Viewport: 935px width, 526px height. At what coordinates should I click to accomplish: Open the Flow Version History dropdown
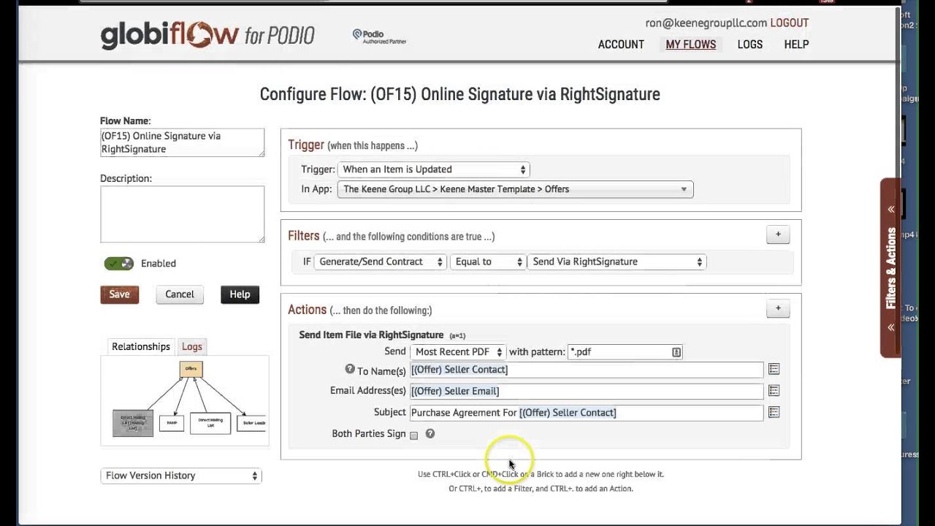coord(181,476)
